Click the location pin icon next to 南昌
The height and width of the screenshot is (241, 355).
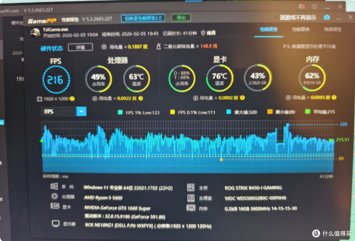pos(203,33)
